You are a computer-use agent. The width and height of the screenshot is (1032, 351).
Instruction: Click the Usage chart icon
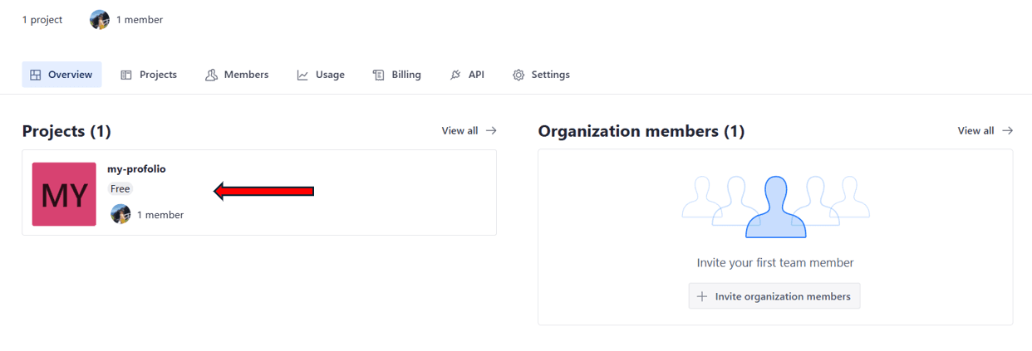302,75
